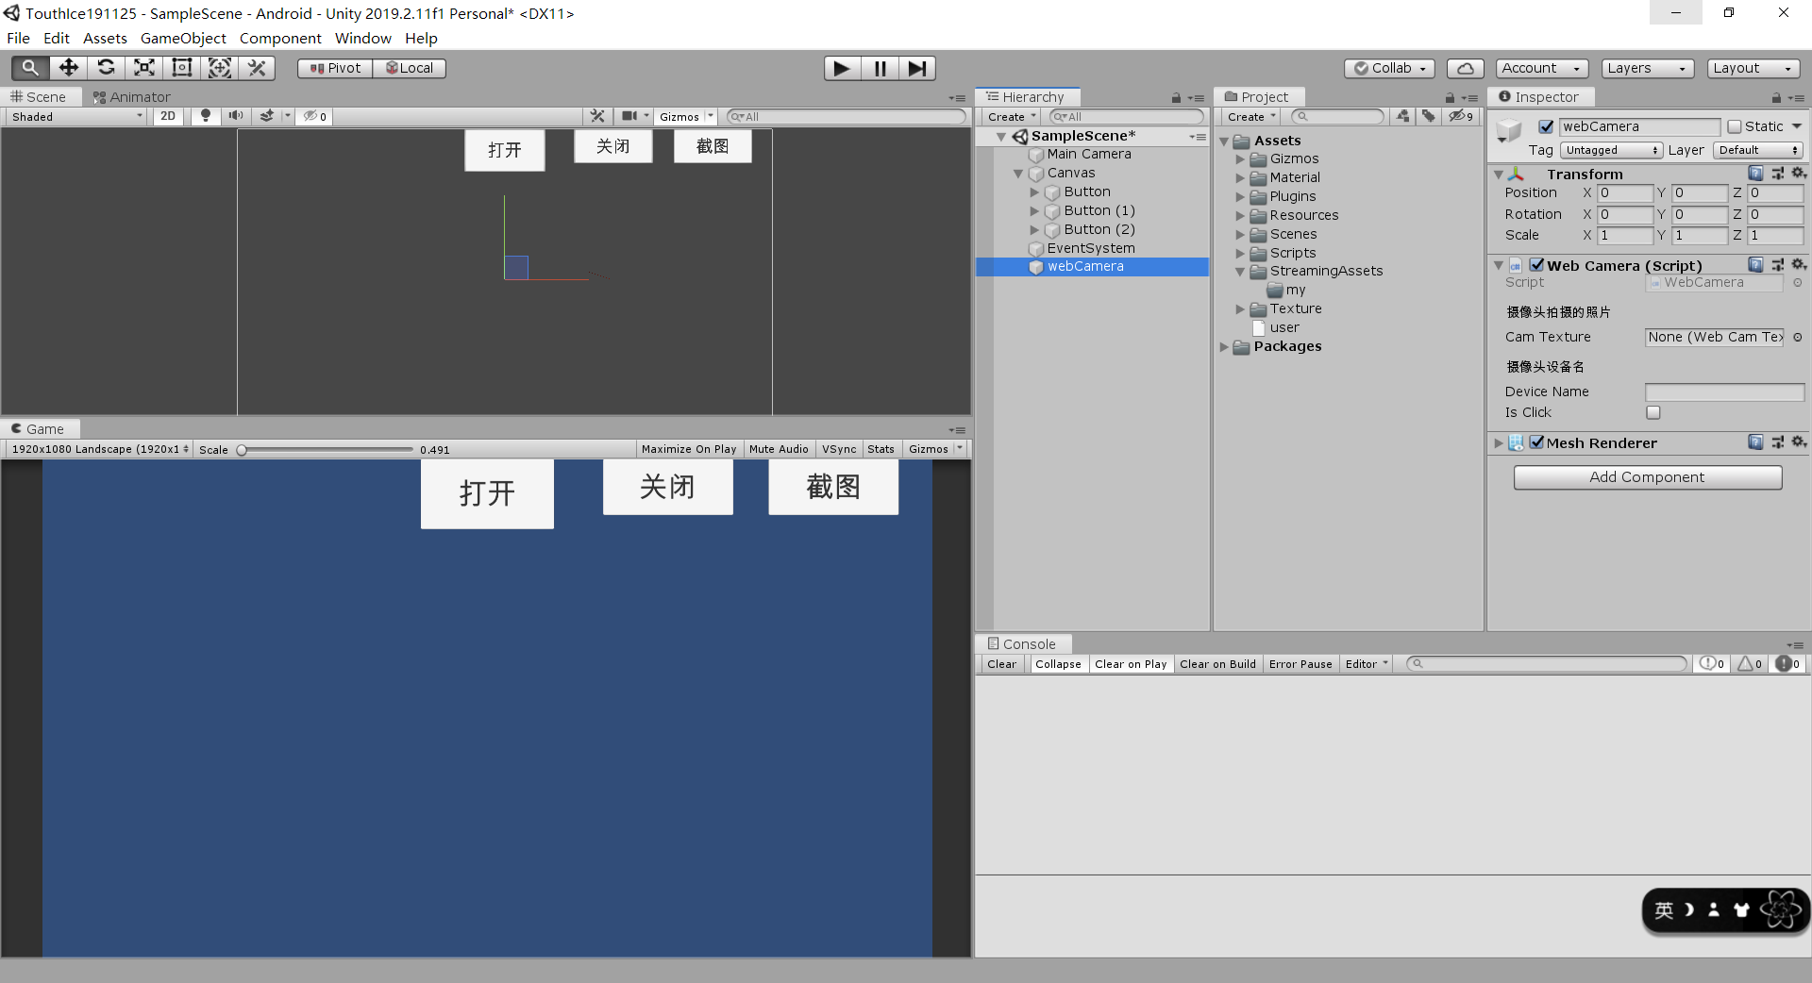This screenshot has width=1812, height=983.
Task: Search by label icon in Project
Action: 1429,116
